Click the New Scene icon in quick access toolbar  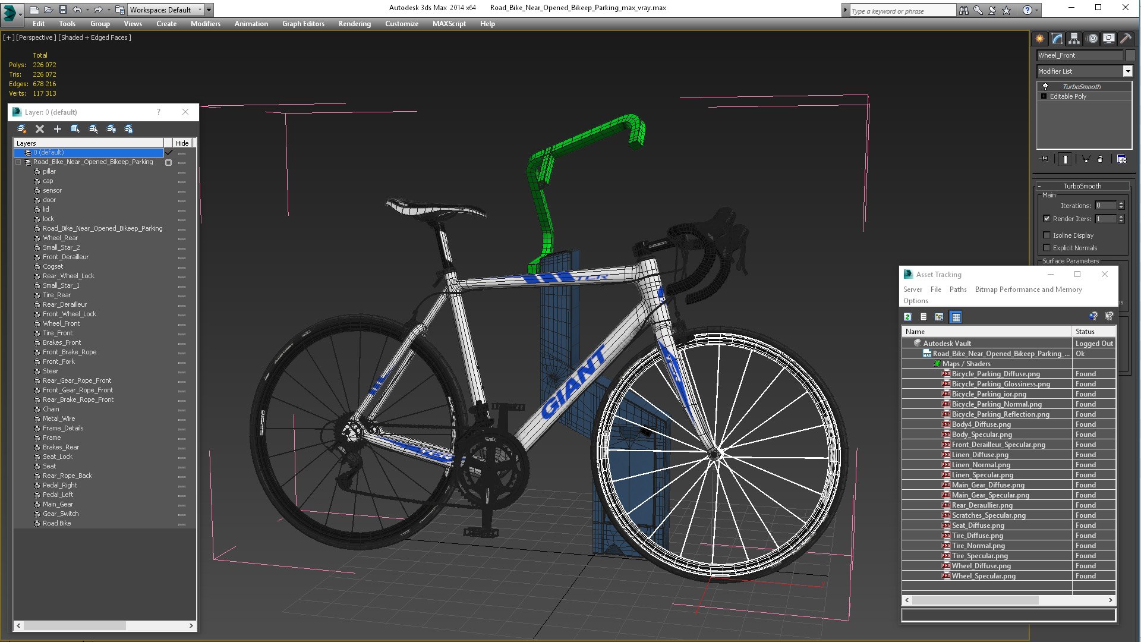click(34, 10)
